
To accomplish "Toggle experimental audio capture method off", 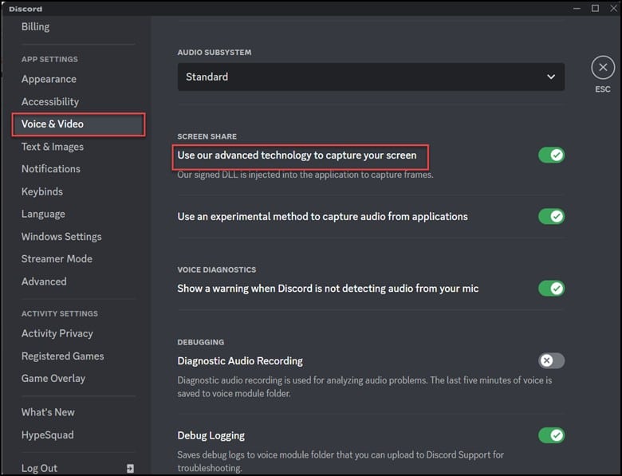I will pos(551,216).
